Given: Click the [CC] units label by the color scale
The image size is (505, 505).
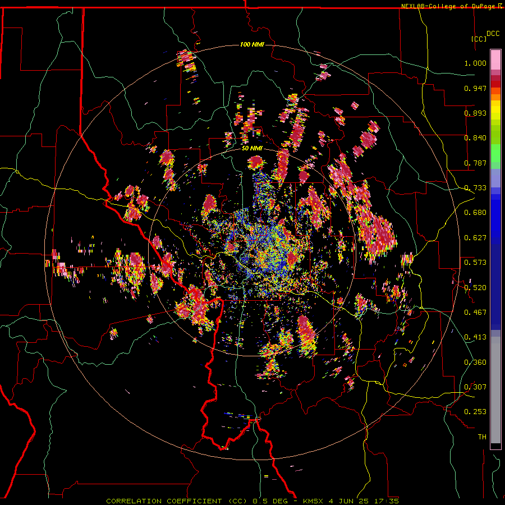Looking at the screenshot, I should (479, 39).
